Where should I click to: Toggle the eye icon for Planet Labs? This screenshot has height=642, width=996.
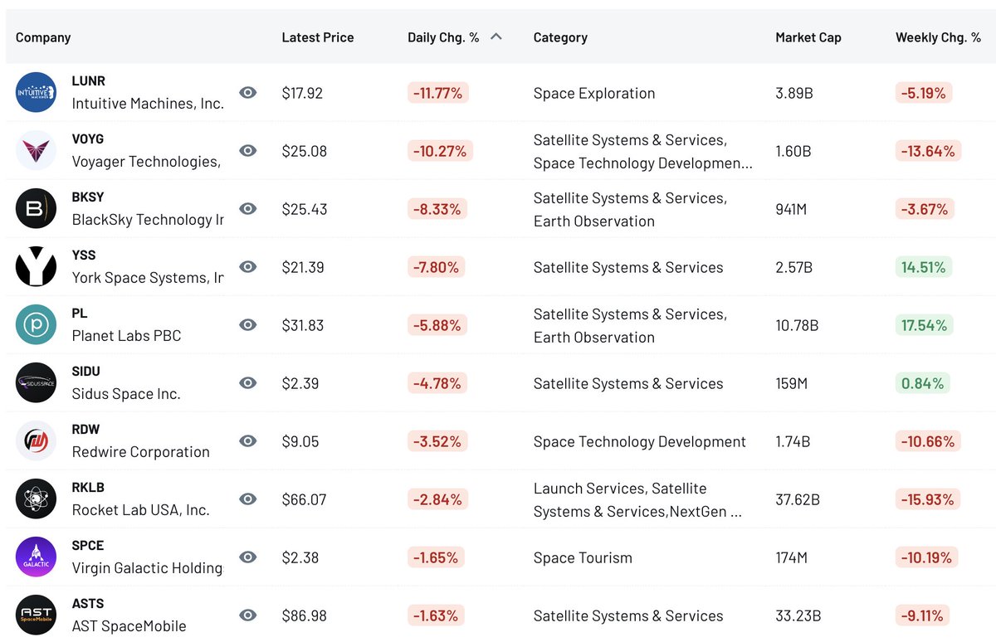247,325
